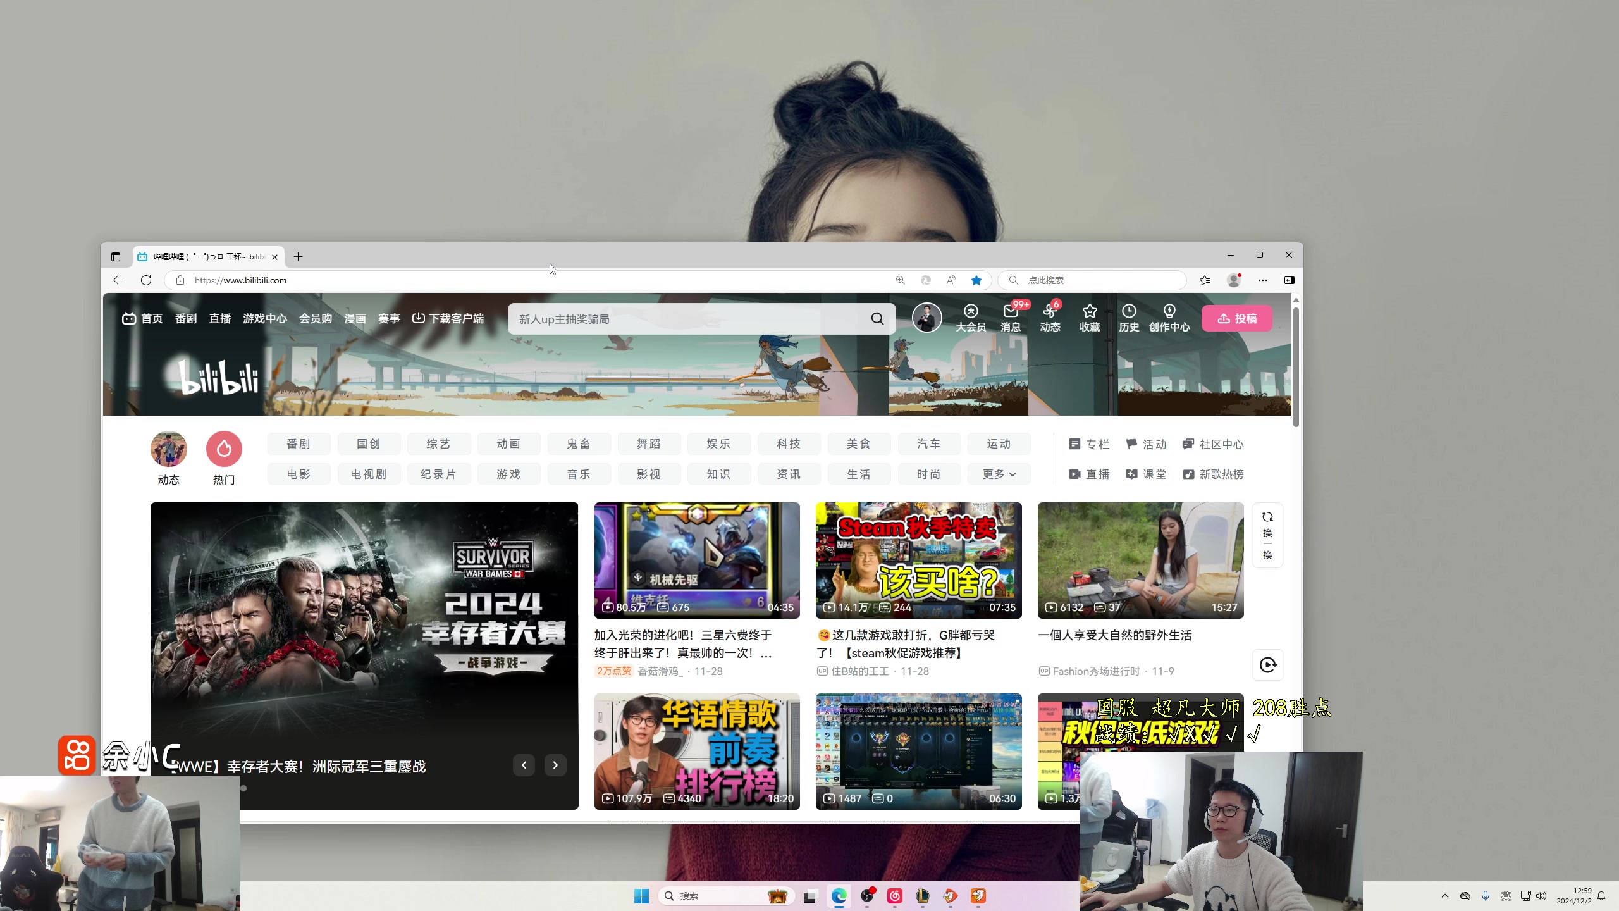Open the 新歌热榜 link
Viewport: 1619px width, 911px height.
(x=1213, y=474)
